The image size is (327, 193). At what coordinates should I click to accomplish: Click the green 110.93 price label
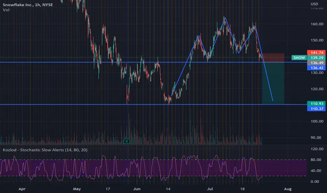(316, 104)
